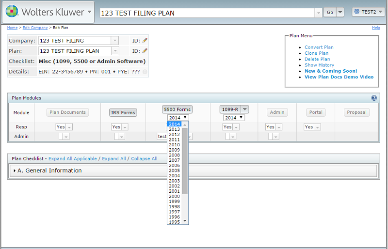The width and height of the screenshot is (388, 249).
Task: Open the Help link
Action: (376, 28)
